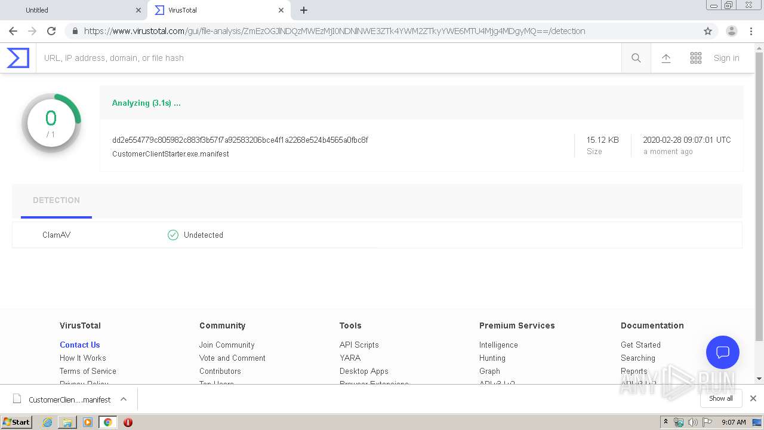764x430 pixels.
Task: Open media player from taskbar
Action: pyautogui.click(x=88, y=422)
